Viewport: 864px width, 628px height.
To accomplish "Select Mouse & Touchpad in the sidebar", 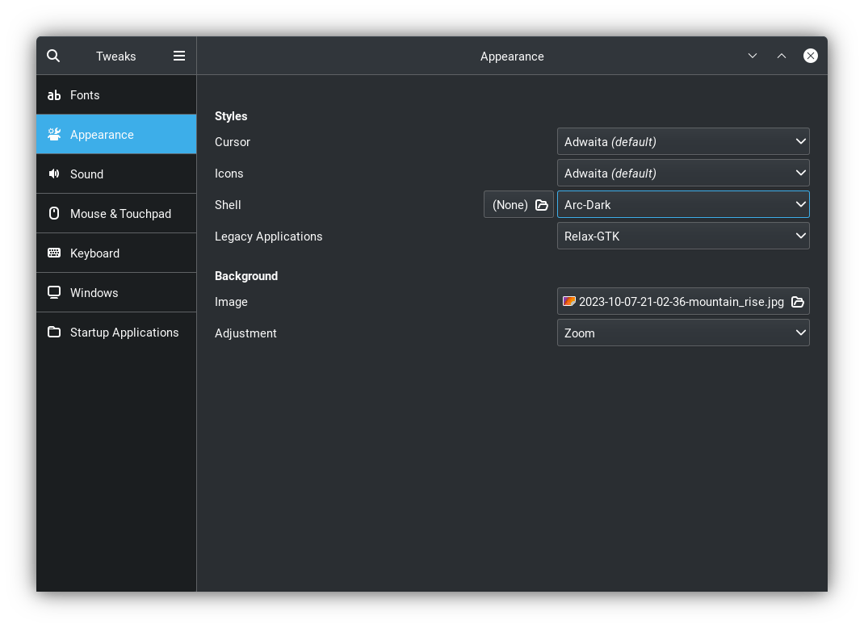I will [116, 213].
